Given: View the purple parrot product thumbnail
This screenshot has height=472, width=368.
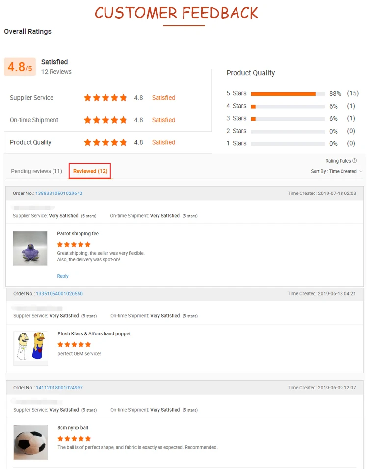Looking at the screenshot, I should 30,249.
